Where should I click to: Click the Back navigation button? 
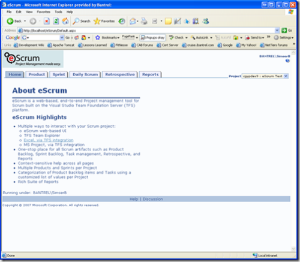14,21
